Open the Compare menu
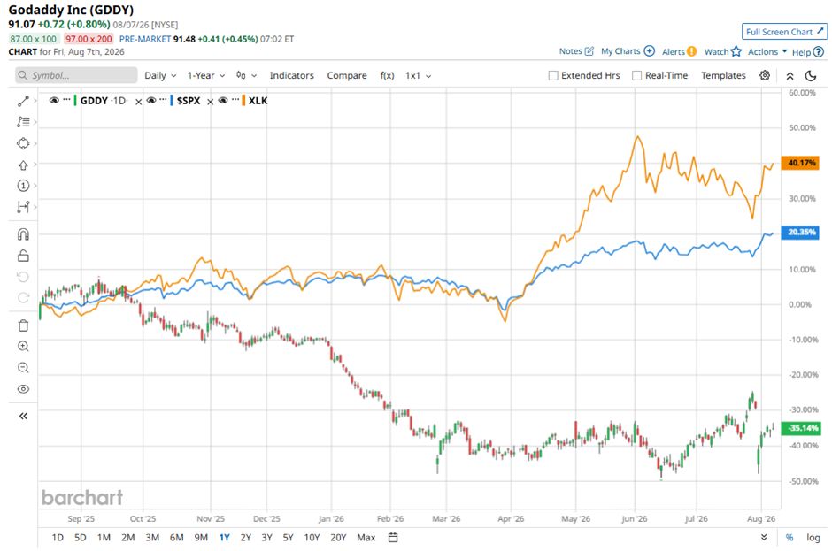 click(x=346, y=75)
